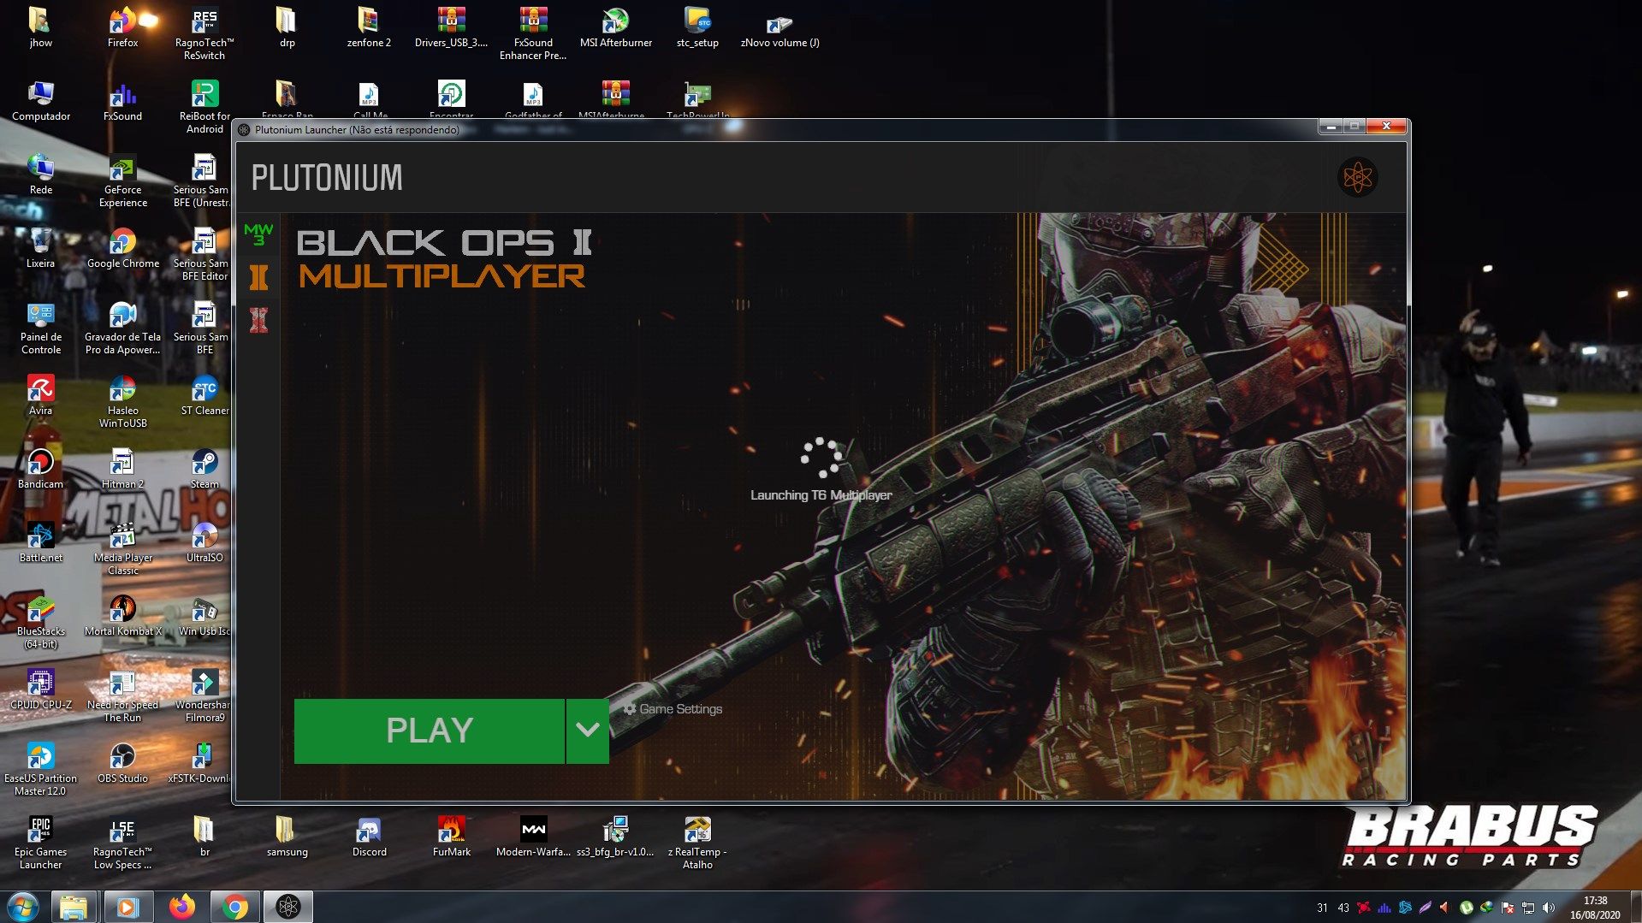Open the zenfone 2 archive
This screenshot has height=923, width=1642.
[369, 27]
